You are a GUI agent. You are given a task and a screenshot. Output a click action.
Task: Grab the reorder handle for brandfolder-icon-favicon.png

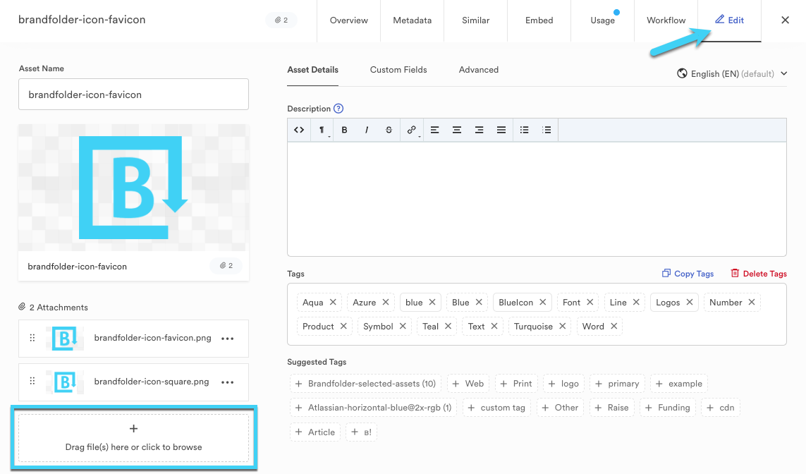(x=32, y=338)
